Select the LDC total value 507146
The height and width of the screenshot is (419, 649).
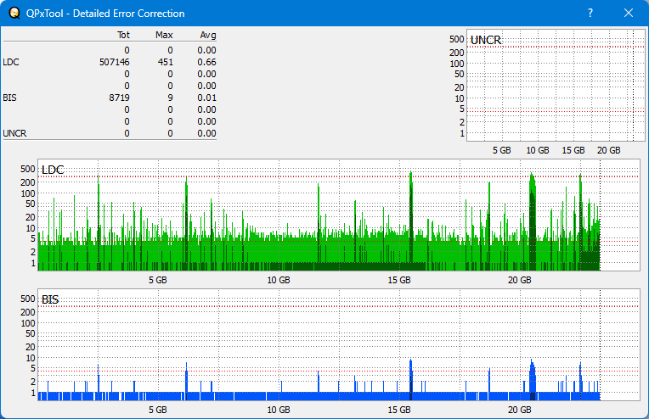[114, 62]
